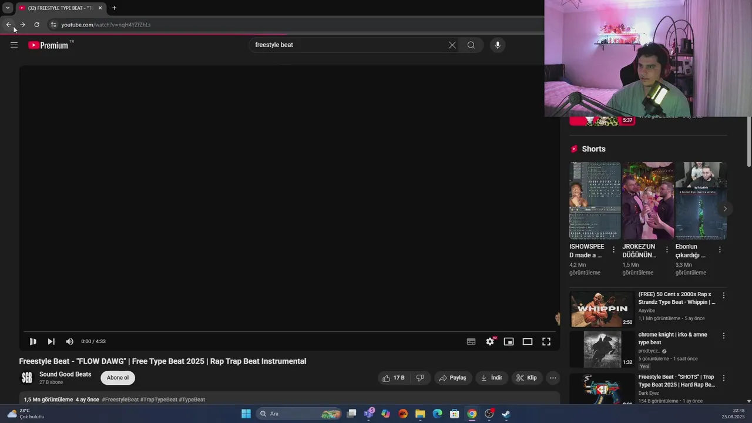The width and height of the screenshot is (752, 423).
Task: Open JROKEZ'UN DÜĞÜNÜN Shorts thumbnail
Action: click(648, 201)
